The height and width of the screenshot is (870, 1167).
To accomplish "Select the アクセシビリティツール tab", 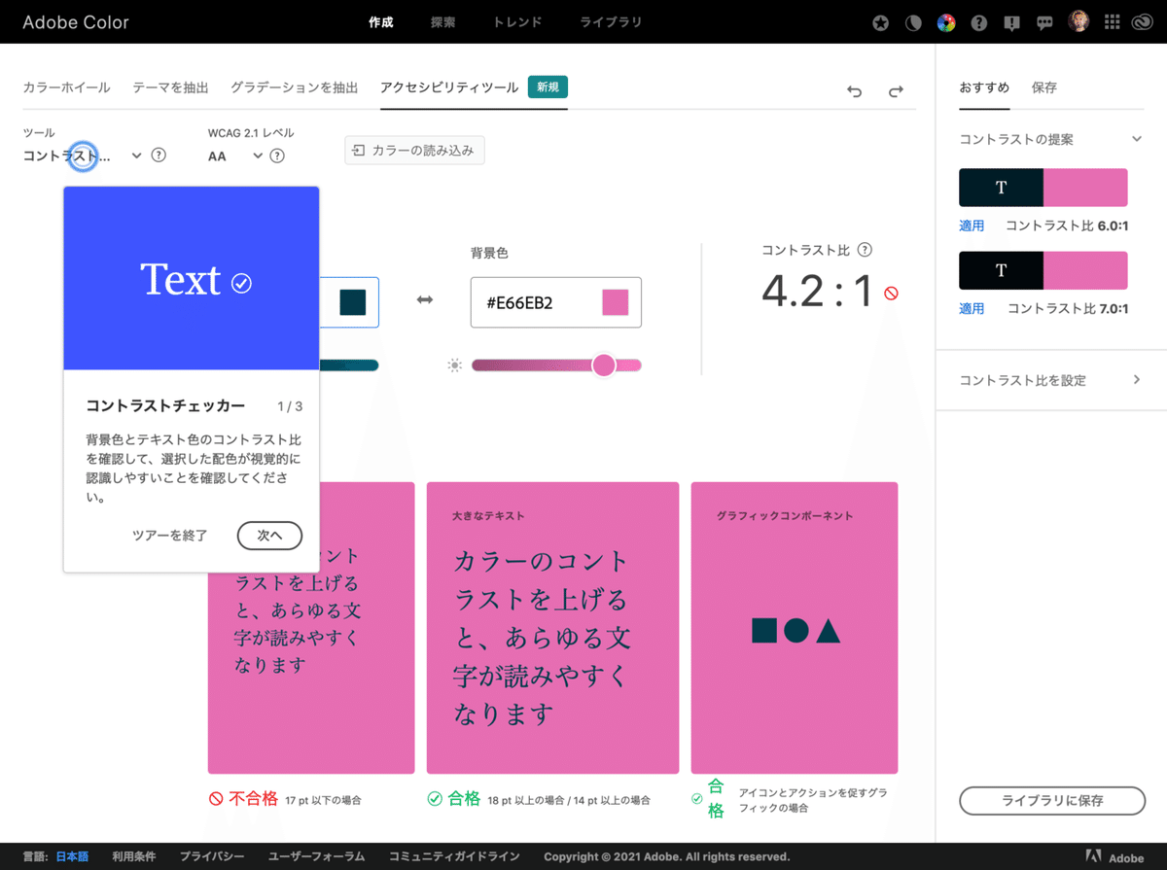I will click(x=449, y=87).
